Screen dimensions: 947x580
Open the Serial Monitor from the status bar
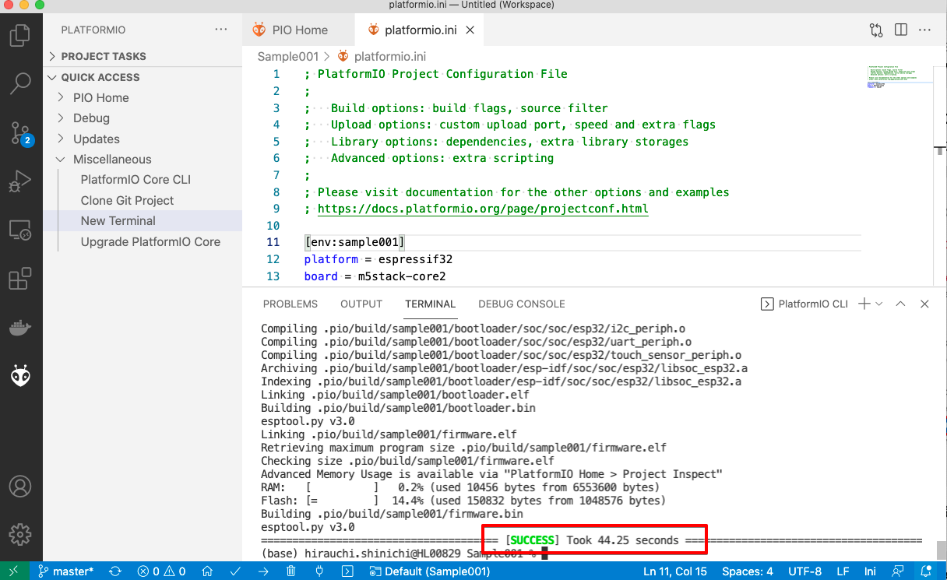click(319, 571)
